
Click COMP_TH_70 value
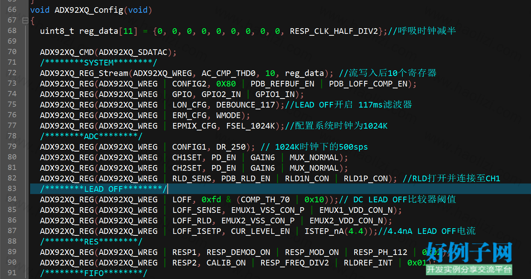pyautogui.click(x=265, y=199)
